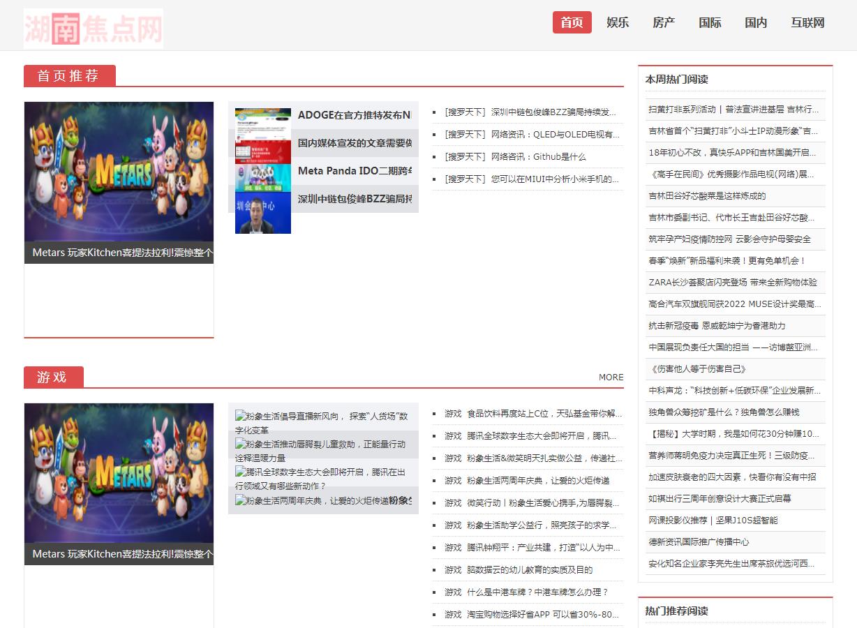Select 国内 in the top menu

tap(756, 22)
